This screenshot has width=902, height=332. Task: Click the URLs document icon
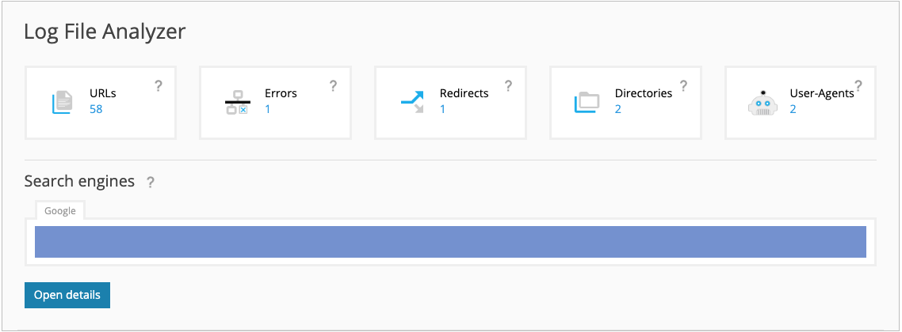pyautogui.click(x=62, y=102)
